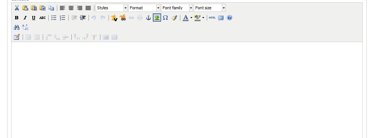Toggle align right
This screenshot has height=138, width=372.
(x=80, y=8)
